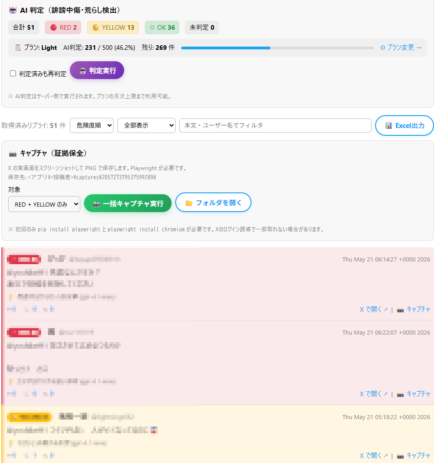Select the OK 36 filter chip
The height and width of the screenshot is (463, 434).
pos(162,27)
